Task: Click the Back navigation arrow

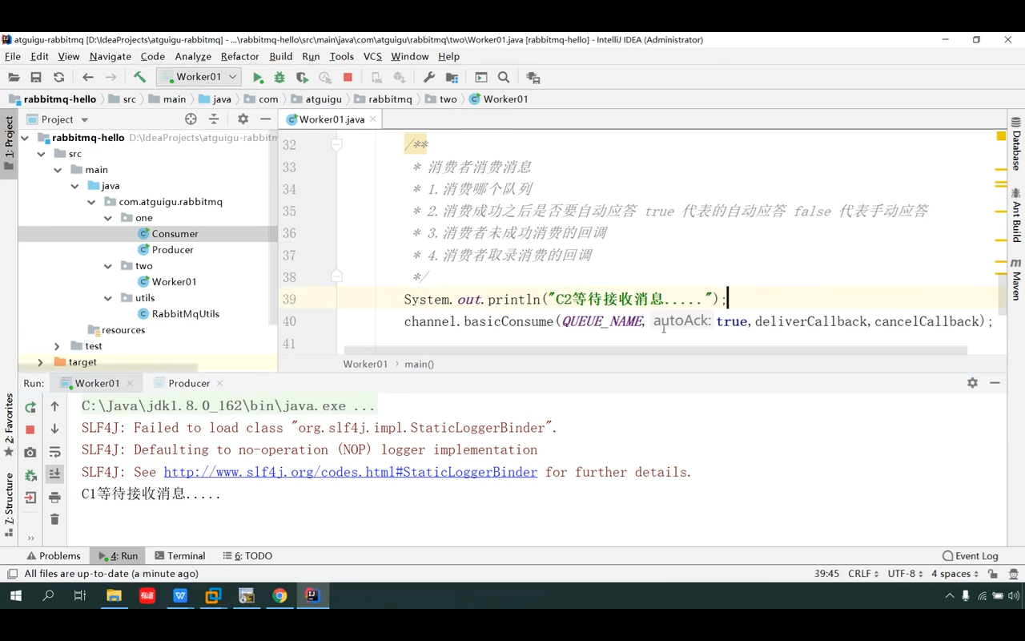Action: (88, 78)
